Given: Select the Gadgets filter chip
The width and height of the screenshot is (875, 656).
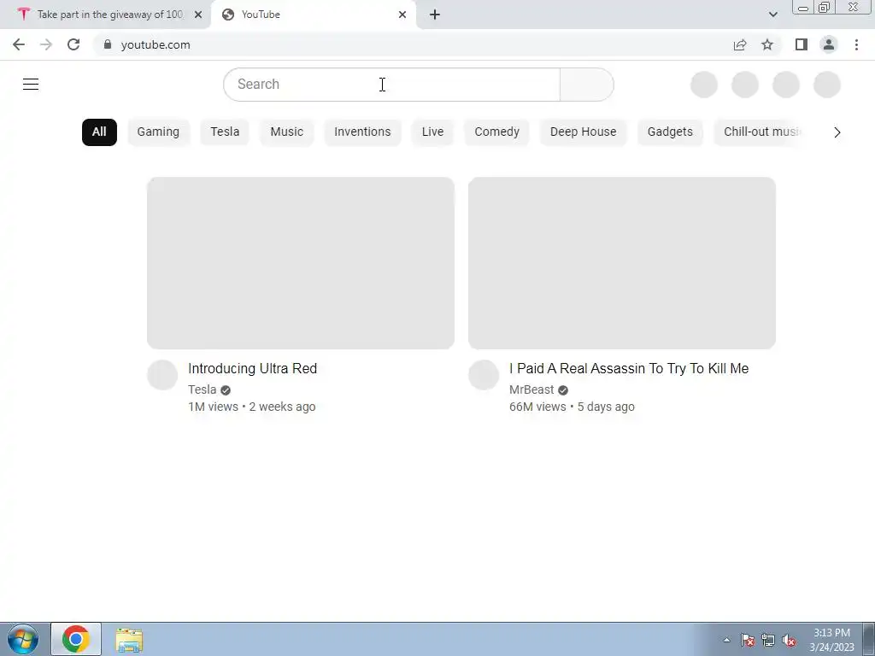Looking at the screenshot, I should pos(670,132).
